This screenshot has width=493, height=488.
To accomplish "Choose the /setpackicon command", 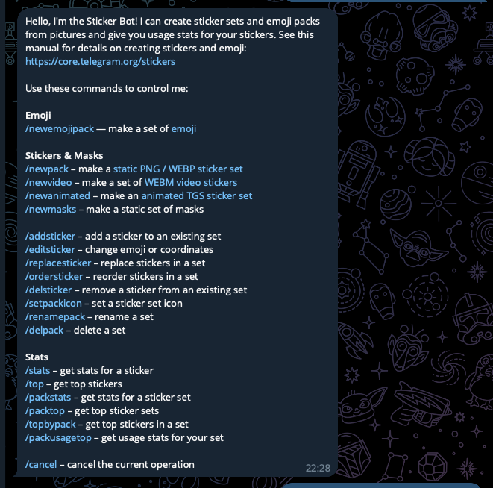I will click(x=54, y=304).
